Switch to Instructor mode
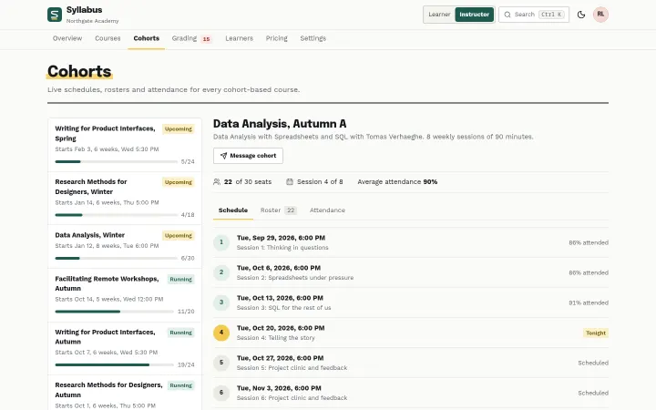This screenshot has height=410, width=656. [474, 15]
